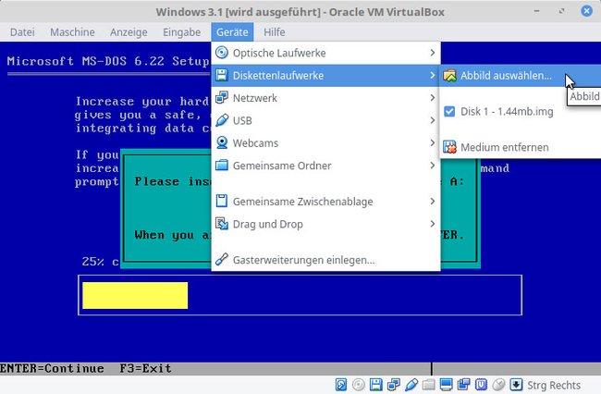The width and height of the screenshot is (601, 394).
Task: Click the Strg Rechts host key label
Action: pyautogui.click(x=554, y=385)
